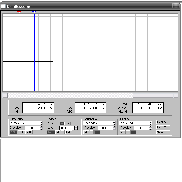Set Channel B coupling to 0

click(128, 132)
